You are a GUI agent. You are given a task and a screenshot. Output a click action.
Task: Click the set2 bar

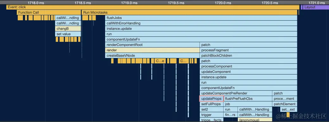(x=212, y=110)
